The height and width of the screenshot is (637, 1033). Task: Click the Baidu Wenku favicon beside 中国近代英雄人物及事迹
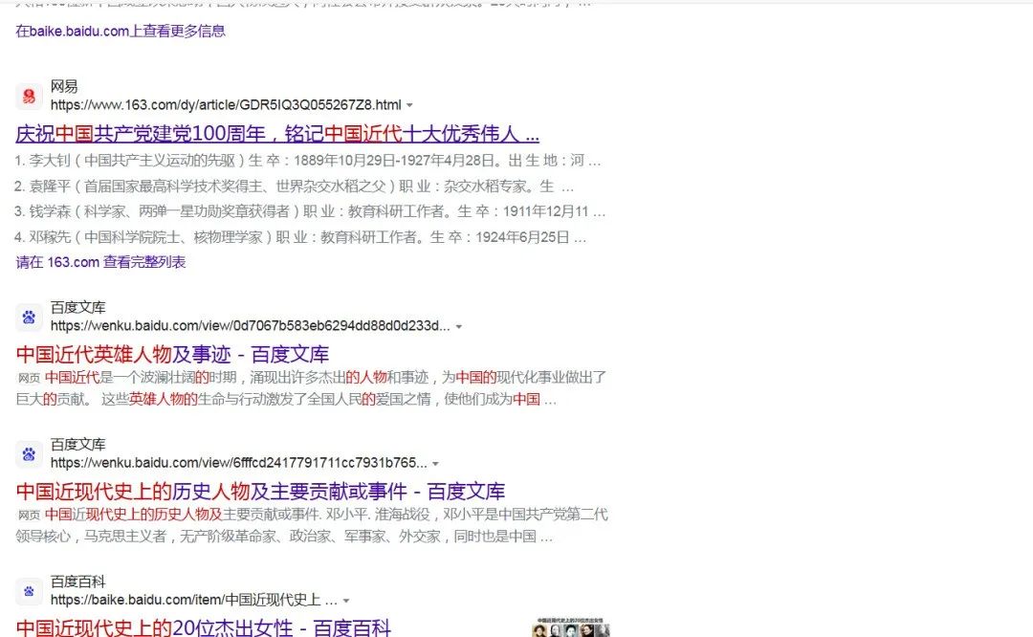(29, 318)
